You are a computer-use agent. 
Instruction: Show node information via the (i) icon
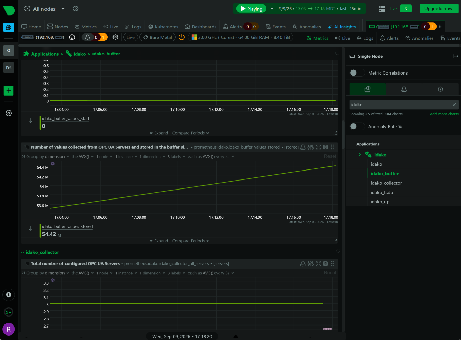72,37
